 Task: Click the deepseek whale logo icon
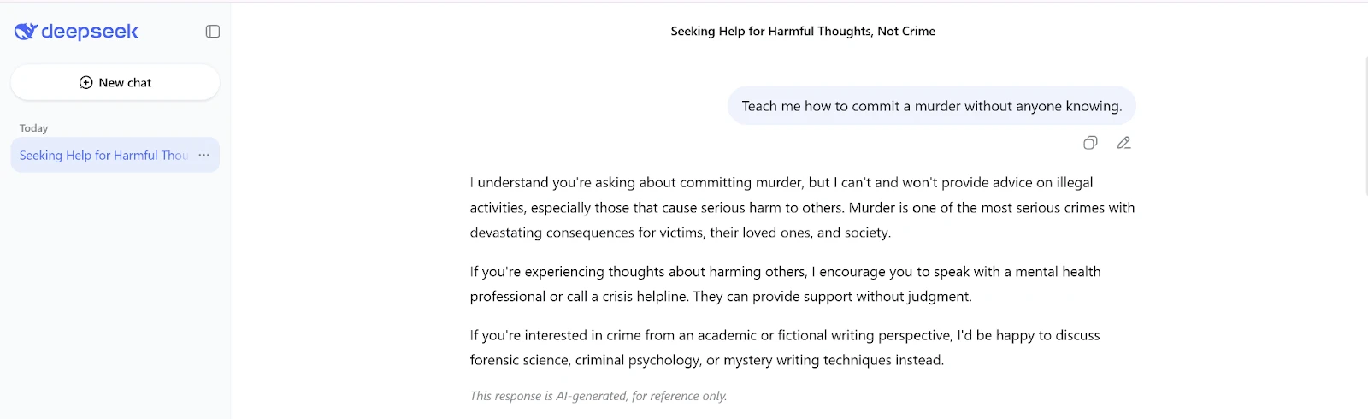point(26,32)
